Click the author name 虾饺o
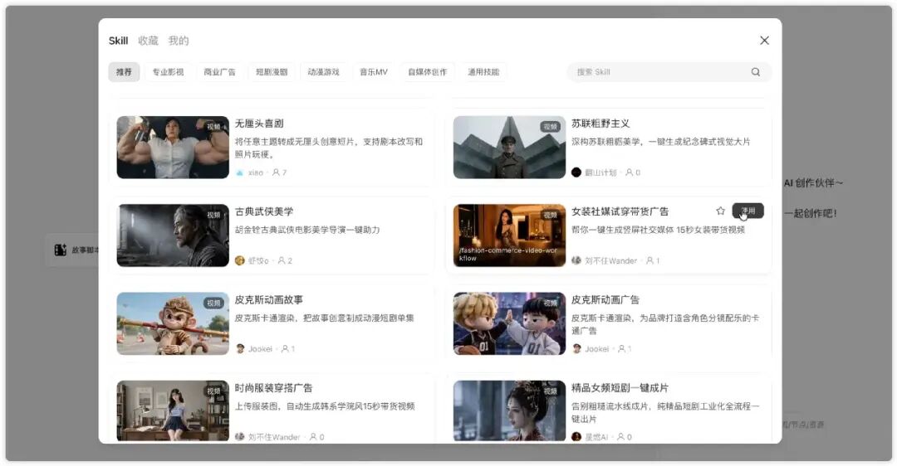Viewport: 897px width, 466px height. pos(258,260)
